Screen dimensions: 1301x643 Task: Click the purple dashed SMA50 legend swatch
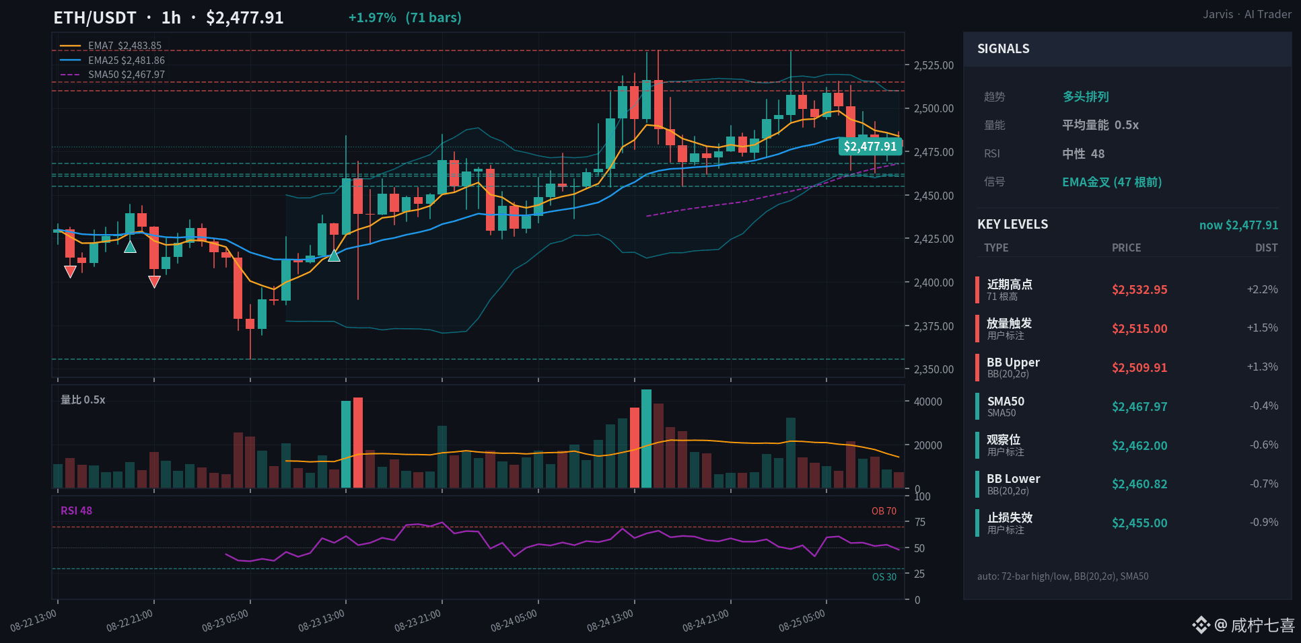(71, 75)
